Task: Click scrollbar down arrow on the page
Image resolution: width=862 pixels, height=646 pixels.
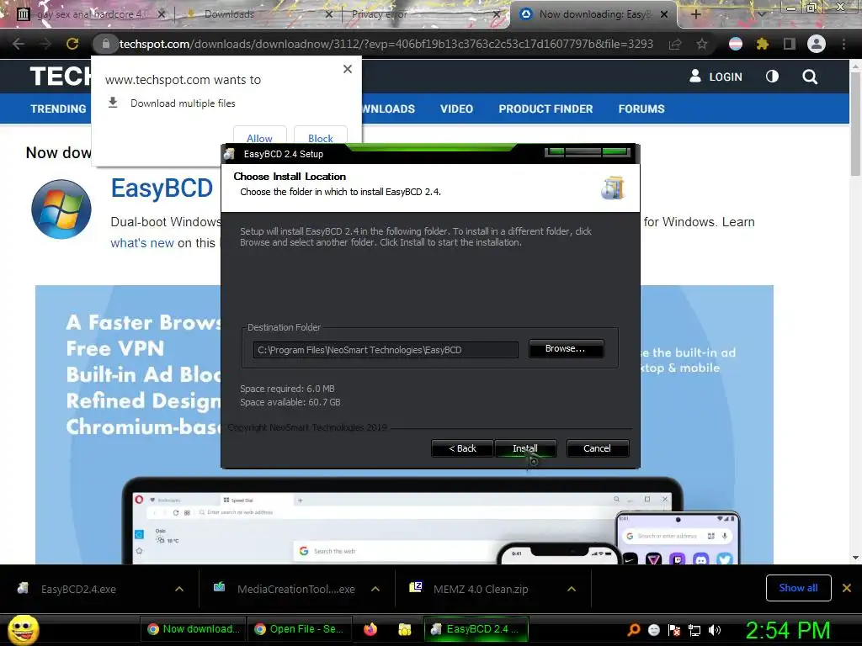Action: tap(855, 558)
